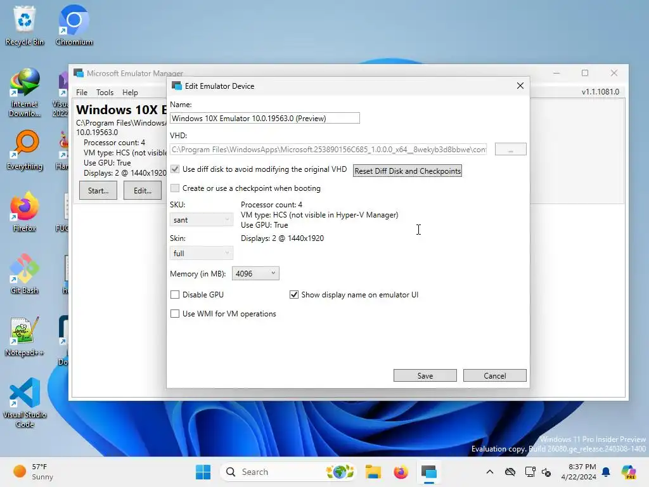Screen dimensions: 649x487
Task: Open the Chromium desktop shortcut
Action: tap(74, 25)
